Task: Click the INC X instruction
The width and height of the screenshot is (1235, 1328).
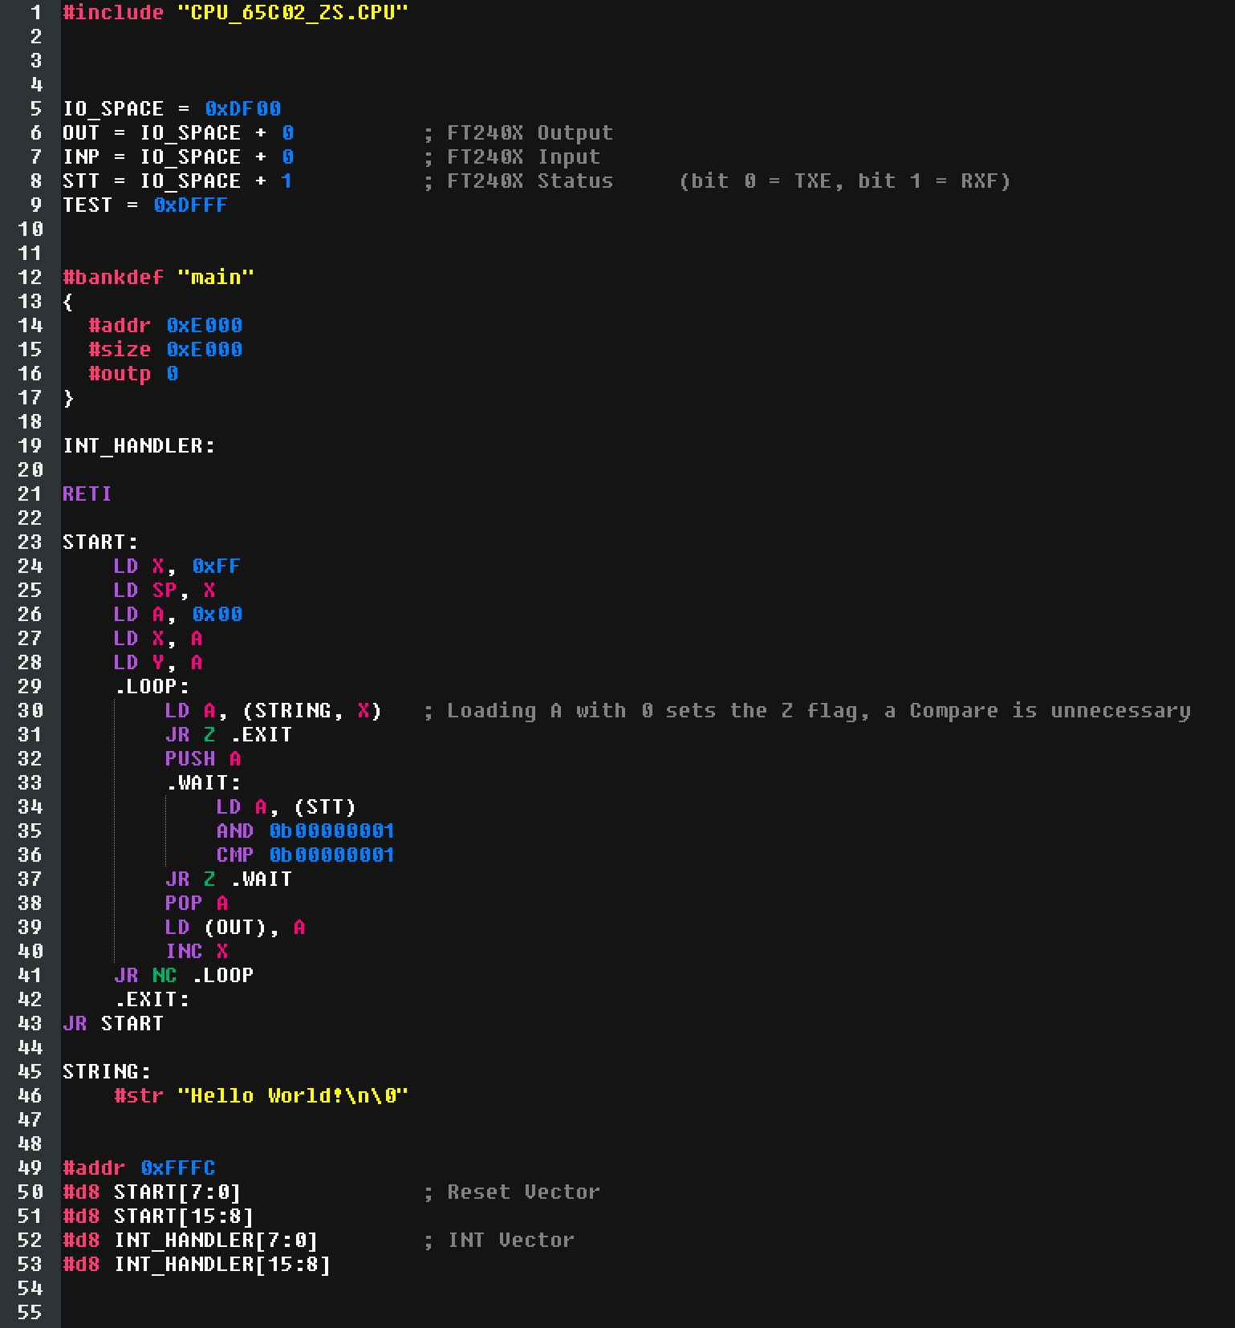Action: click(x=197, y=952)
